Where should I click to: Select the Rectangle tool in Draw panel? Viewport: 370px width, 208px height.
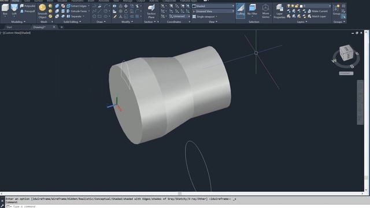[99, 16]
